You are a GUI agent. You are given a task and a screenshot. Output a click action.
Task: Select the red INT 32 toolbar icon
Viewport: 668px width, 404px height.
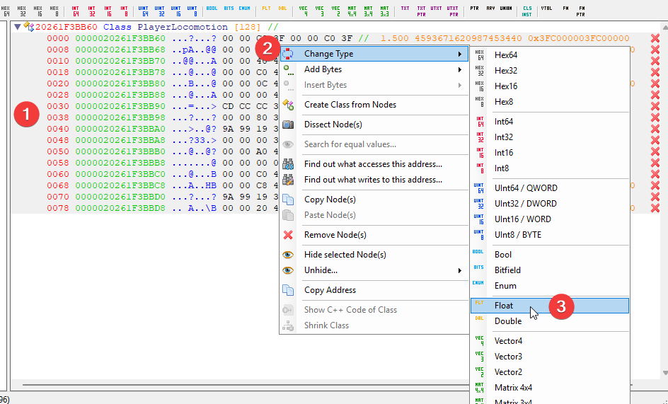(x=91, y=11)
